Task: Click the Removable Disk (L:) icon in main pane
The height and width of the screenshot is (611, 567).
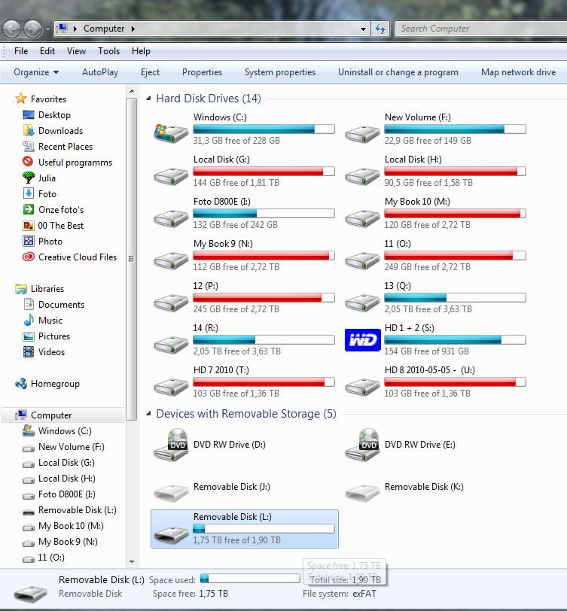Action: 171,534
